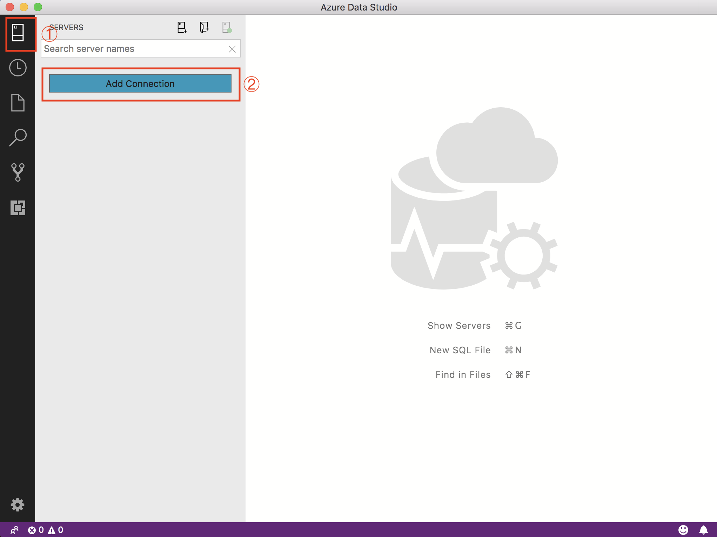Open the notifications bell icon
Screen dimensions: 717x537
tap(703, 530)
